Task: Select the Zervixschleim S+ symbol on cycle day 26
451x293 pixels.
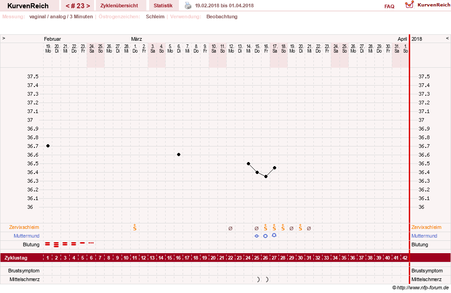Action: (266, 228)
